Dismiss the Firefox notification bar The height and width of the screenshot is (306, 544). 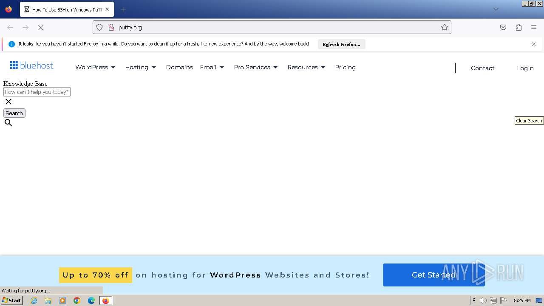[534, 44]
